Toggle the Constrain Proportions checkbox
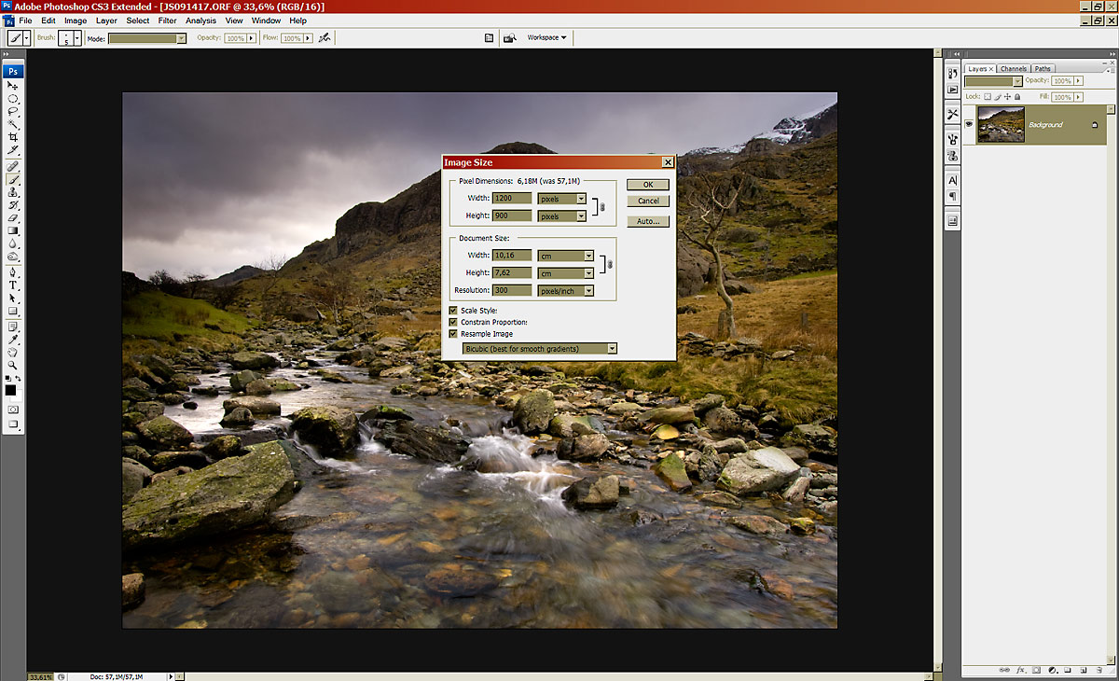1119x681 pixels. pos(453,322)
